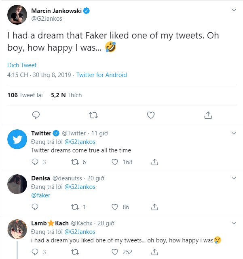Viewport: 243px width, 259px height.
Task: Retweet the Twitter account's reply
Action: point(75,162)
